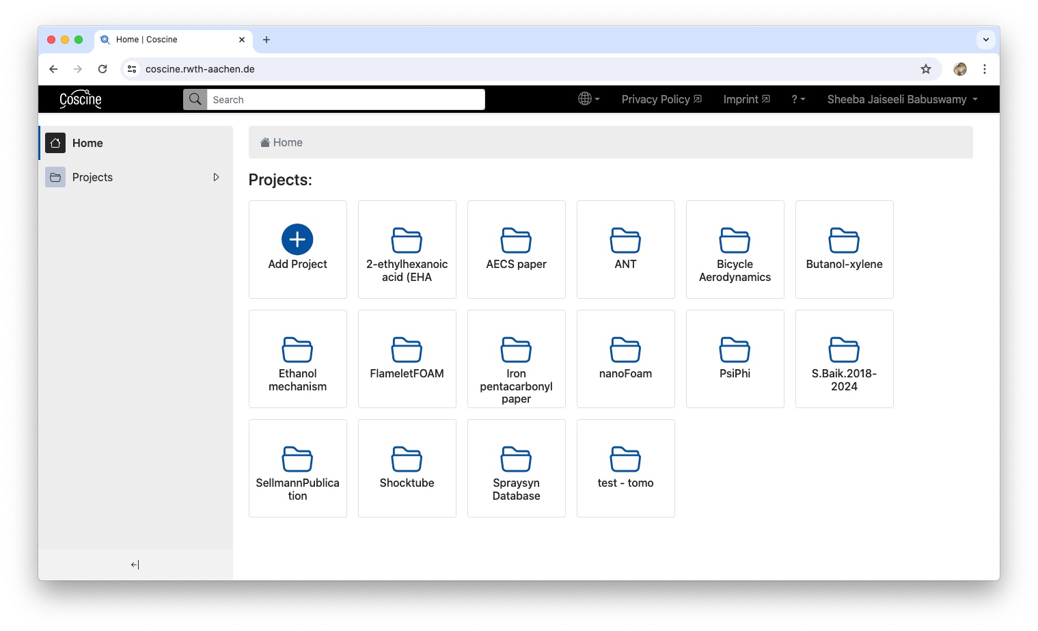Collapse the sidebar with arrow icon
The height and width of the screenshot is (631, 1038).
pyautogui.click(x=135, y=565)
